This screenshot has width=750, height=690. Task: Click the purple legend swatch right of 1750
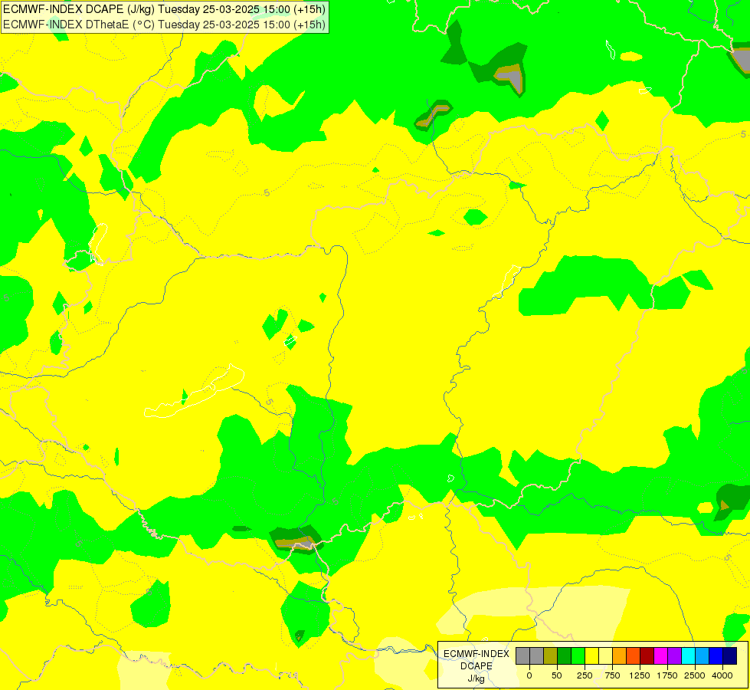(674, 655)
